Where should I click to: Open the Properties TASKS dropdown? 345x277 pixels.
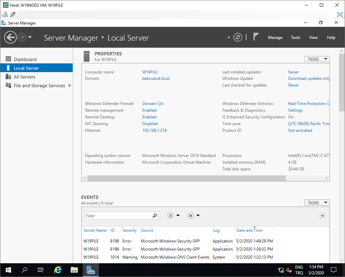pos(317,59)
